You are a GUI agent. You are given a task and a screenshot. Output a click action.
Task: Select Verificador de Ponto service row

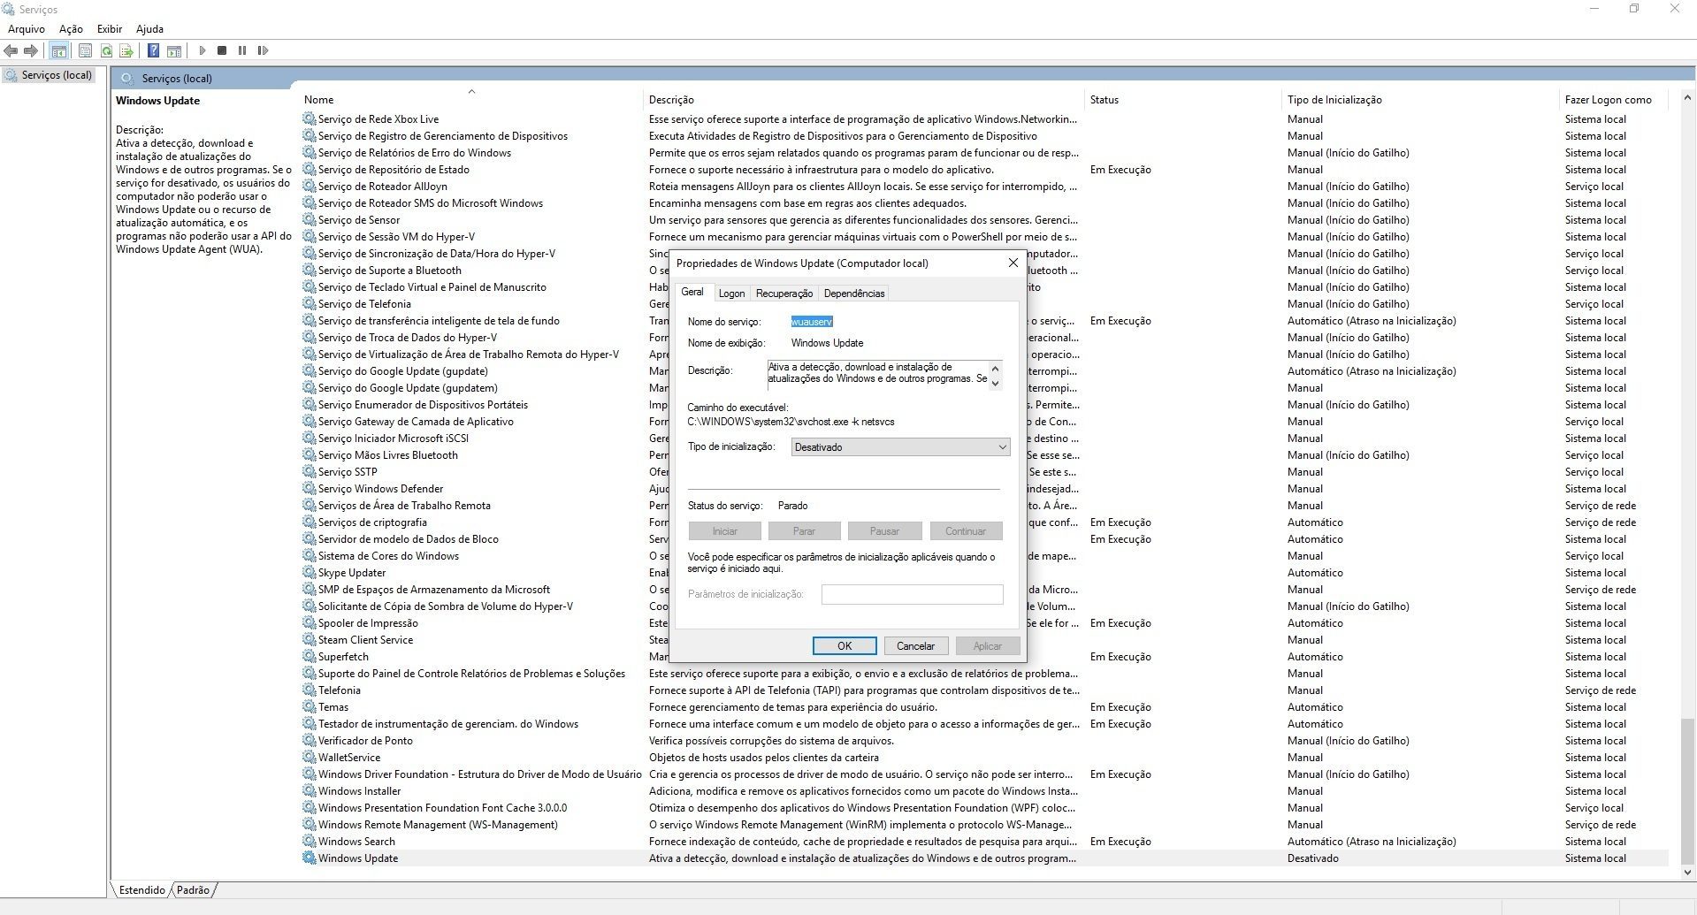tap(985, 741)
